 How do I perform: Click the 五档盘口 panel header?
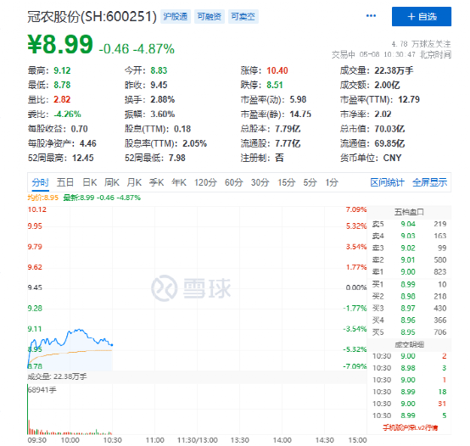(x=409, y=212)
